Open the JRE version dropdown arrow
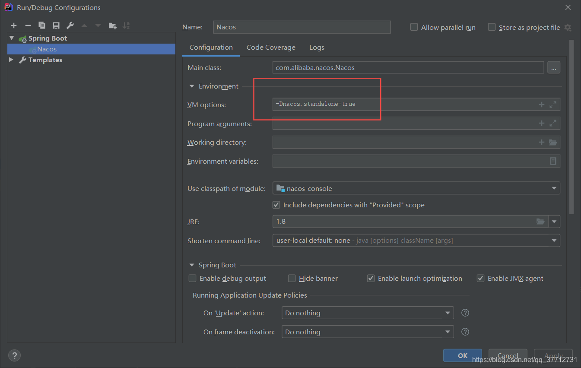Viewport: 581px width, 368px height. tap(554, 222)
